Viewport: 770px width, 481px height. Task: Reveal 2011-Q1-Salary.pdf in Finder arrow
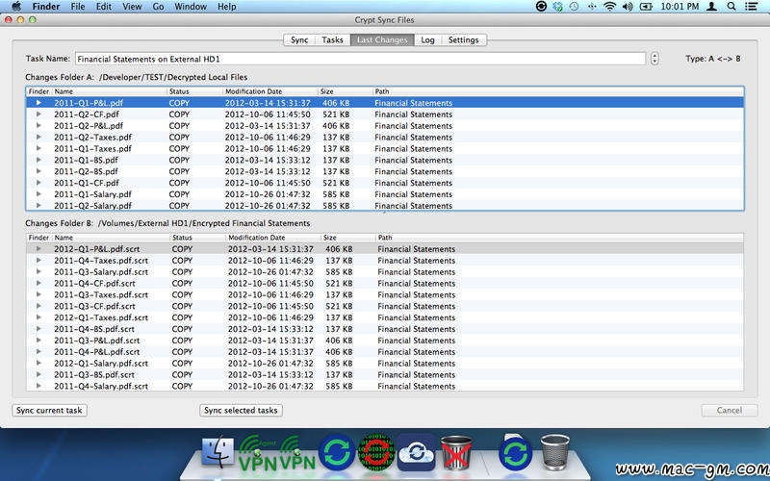[x=38, y=194]
